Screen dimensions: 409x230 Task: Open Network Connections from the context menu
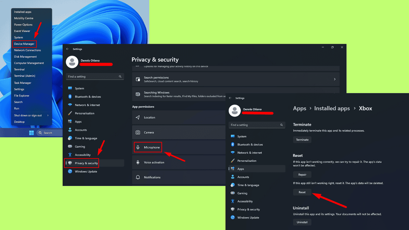pos(27,50)
